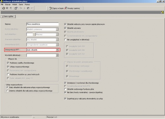The height and width of the screenshot is (119, 165).
Task: Click the 'Zapisz w bazie' button
Action: [56, 8]
